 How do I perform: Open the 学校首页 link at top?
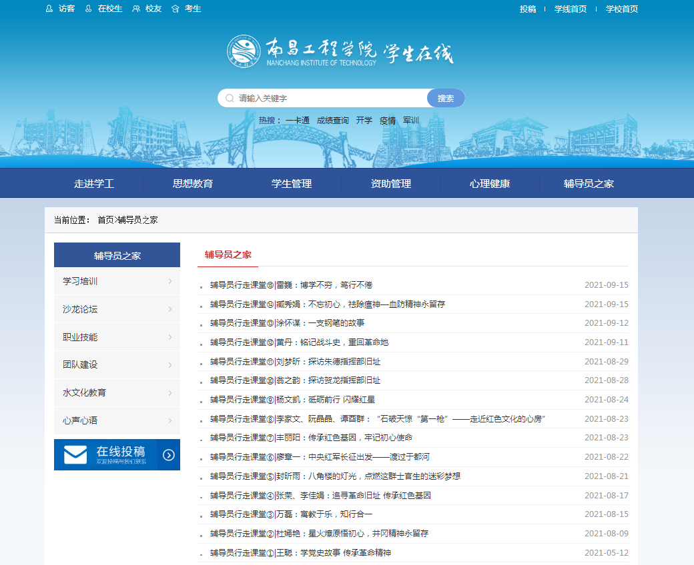pyautogui.click(x=622, y=9)
